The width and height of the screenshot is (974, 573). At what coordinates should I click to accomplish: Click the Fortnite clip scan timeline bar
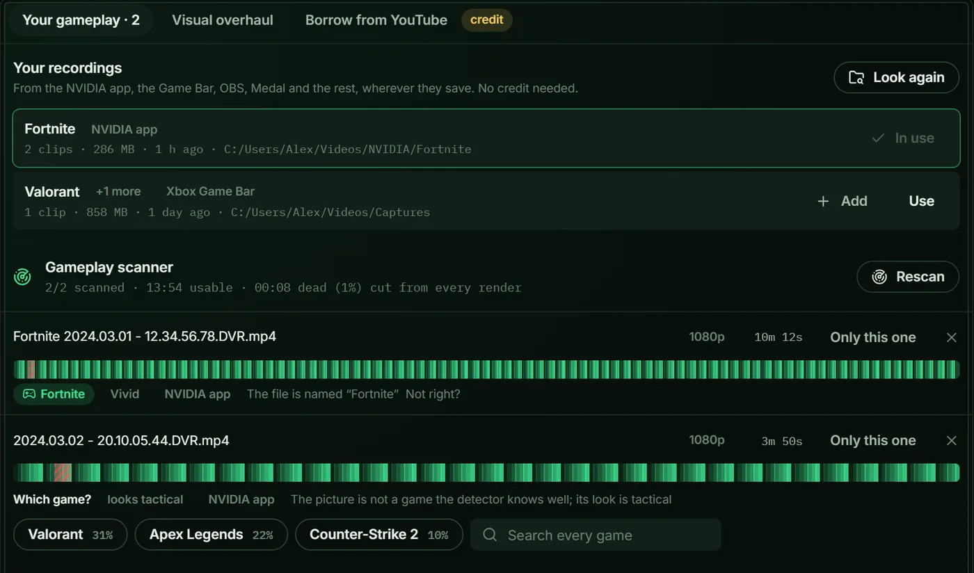point(486,369)
